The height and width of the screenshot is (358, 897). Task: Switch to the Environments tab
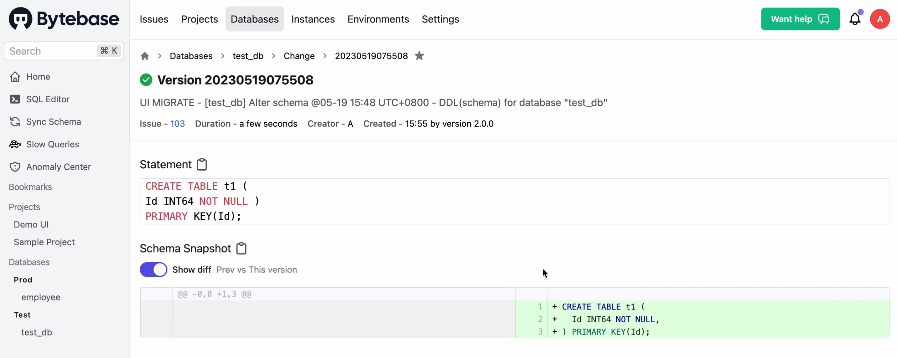378,19
